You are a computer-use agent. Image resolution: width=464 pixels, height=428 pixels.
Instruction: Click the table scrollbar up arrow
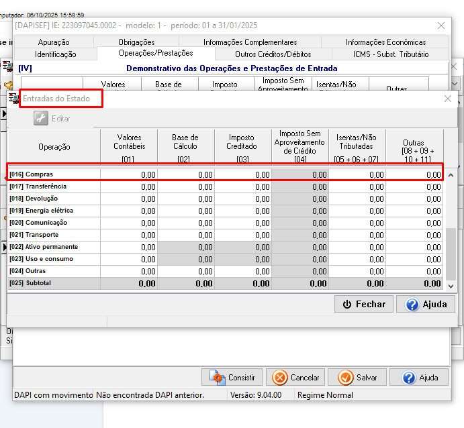coord(451,174)
